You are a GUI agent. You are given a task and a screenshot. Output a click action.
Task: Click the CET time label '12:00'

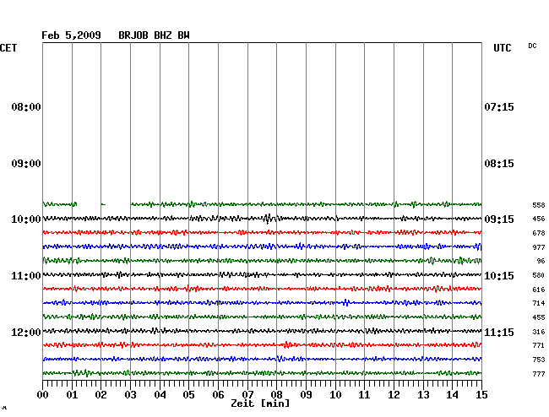(26, 333)
